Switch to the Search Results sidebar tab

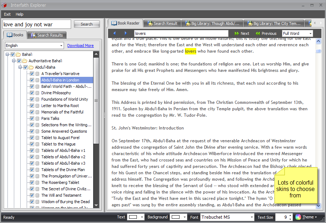pyautogui.click(x=47, y=35)
